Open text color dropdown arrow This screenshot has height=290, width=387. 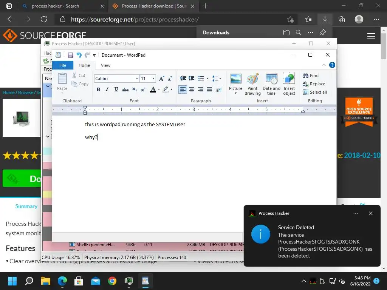[x=159, y=89]
